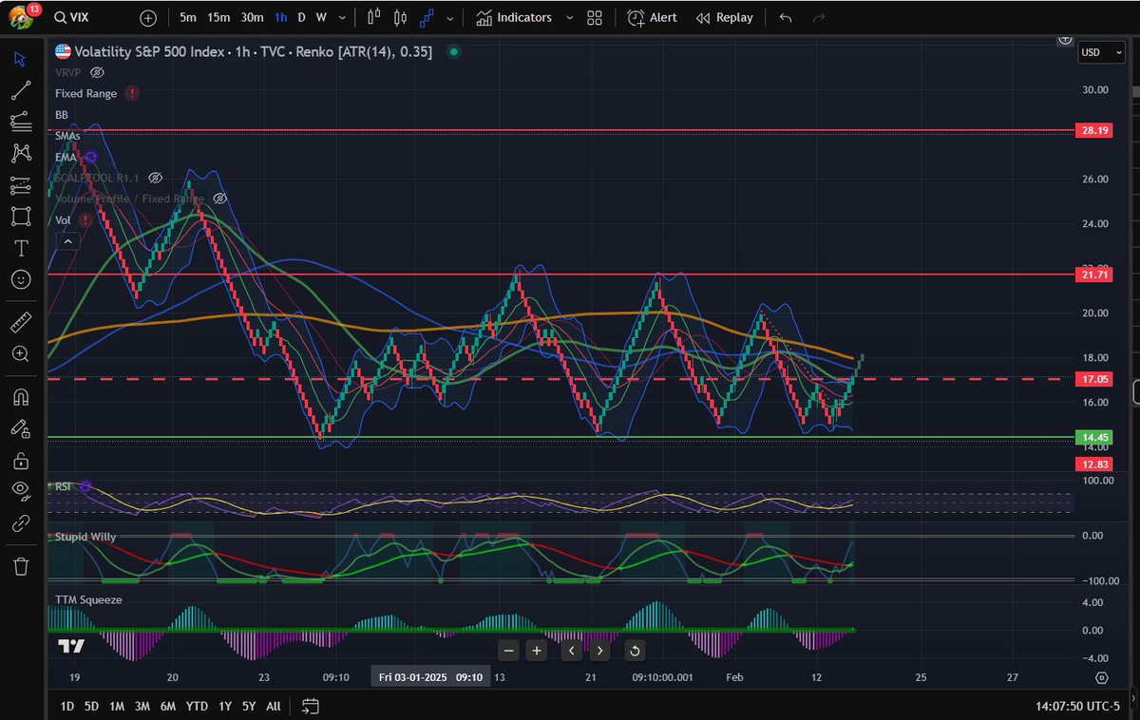Set date range to 1D

(66, 706)
